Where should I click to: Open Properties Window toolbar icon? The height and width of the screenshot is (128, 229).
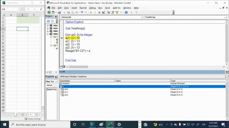pyautogui.click(x=113, y=12)
